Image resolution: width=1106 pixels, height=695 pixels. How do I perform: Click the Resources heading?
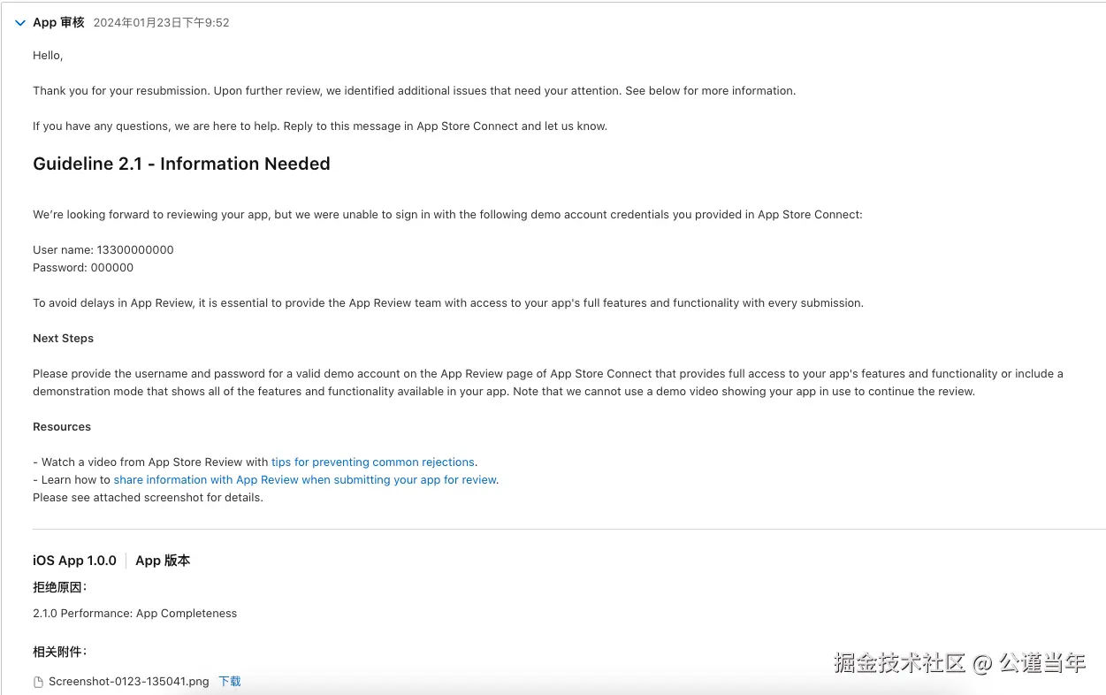coord(62,426)
